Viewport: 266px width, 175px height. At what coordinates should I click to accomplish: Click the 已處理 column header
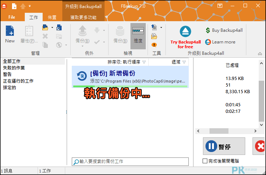click(232, 65)
